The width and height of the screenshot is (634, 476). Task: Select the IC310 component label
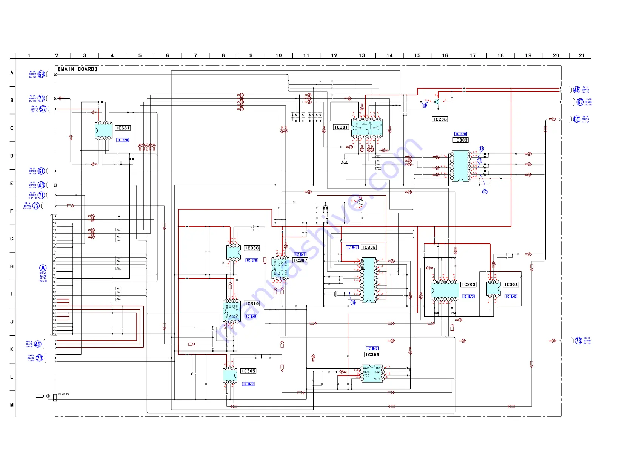[252, 304]
